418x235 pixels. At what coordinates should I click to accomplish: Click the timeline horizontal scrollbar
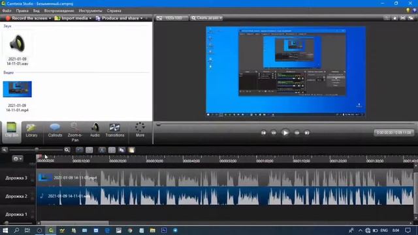(74, 223)
